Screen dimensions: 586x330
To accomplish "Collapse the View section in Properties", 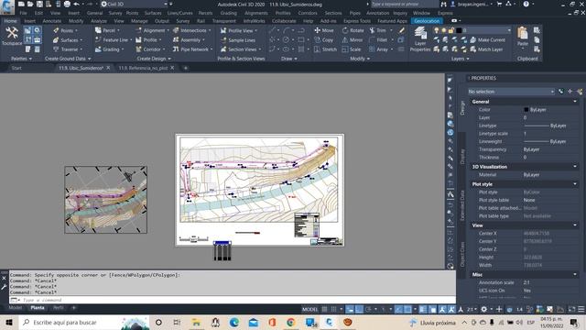I will 575,225.
